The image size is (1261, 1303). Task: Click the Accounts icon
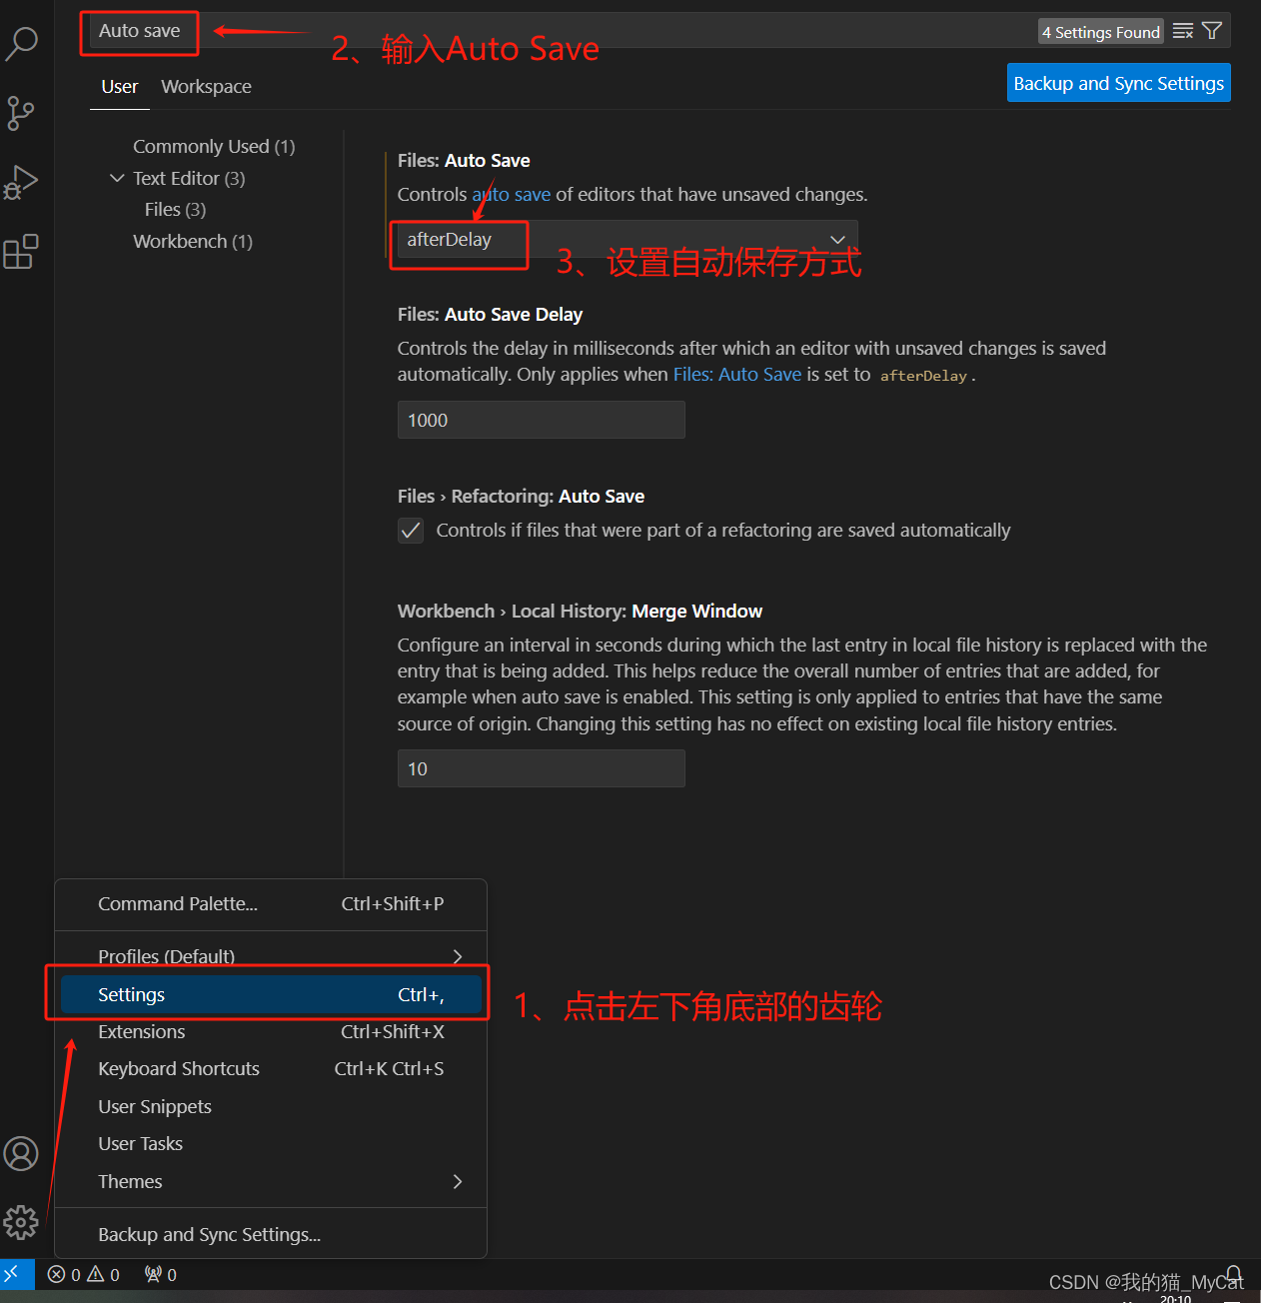tap(22, 1153)
